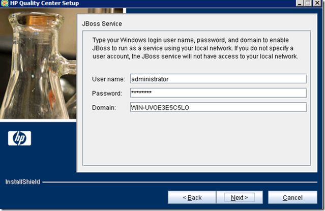This screenshot has width=325, height=211.
Task: Click the JBoss instruction paragraph text
Action: pyautogui.click(x=195, y=48)
